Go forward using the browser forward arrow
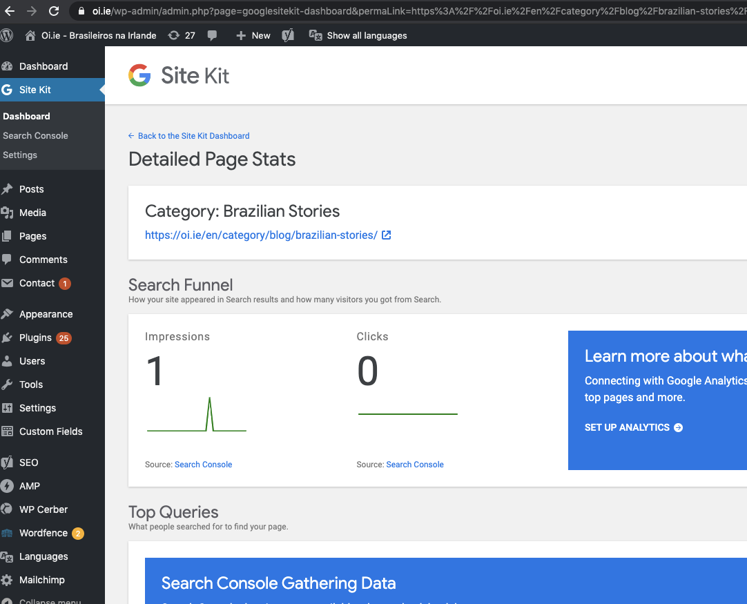 (x=32, y=11)
